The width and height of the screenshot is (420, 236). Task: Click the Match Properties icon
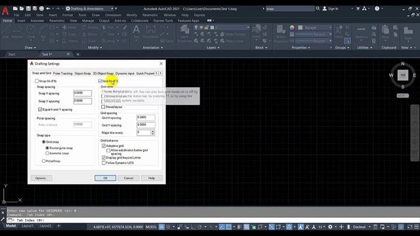(281, 33)
